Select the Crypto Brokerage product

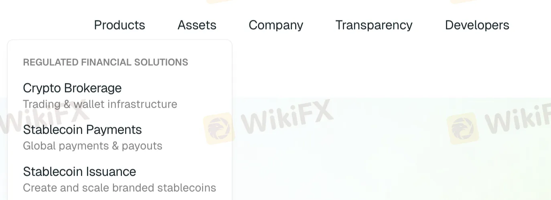click(x=72, y=88)
